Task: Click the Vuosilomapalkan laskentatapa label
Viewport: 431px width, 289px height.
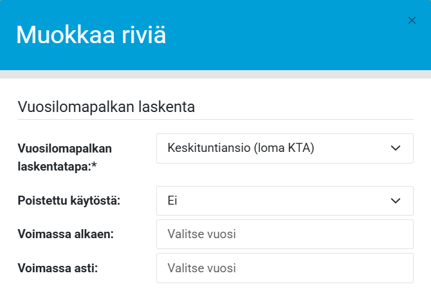Action: click(65, 158)
